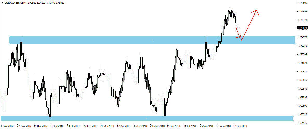
Task: Click the 1.76720 price axis label
Action: pyautogui.click(x=303, y=20)
